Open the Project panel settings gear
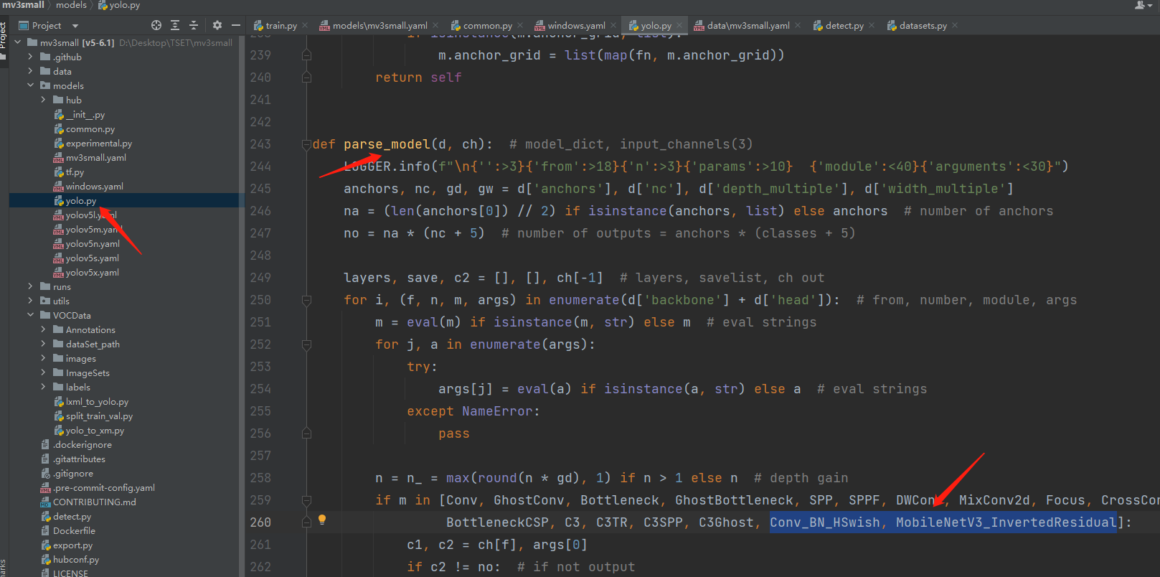This screenshot has height=577, width=1160. click(217, 25)
